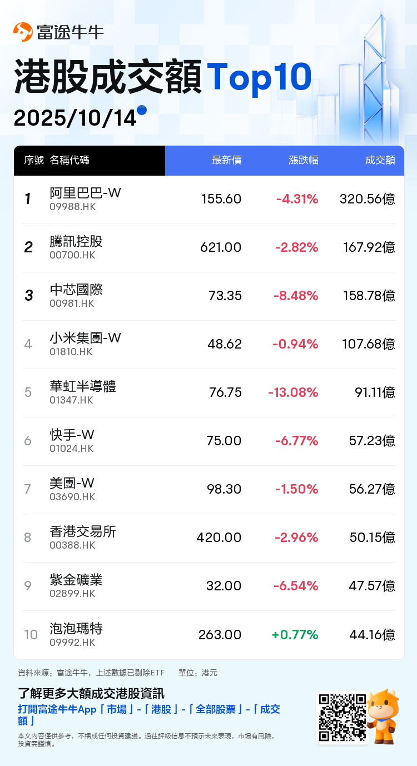Click the 名稱代碼 column header
The width and height of the screenshot is (417, 766).
(x=69, y=160)
